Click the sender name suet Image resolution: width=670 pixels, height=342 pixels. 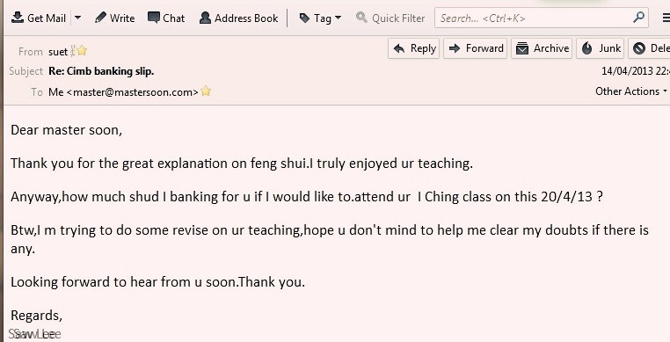click(x=58, y=52)
